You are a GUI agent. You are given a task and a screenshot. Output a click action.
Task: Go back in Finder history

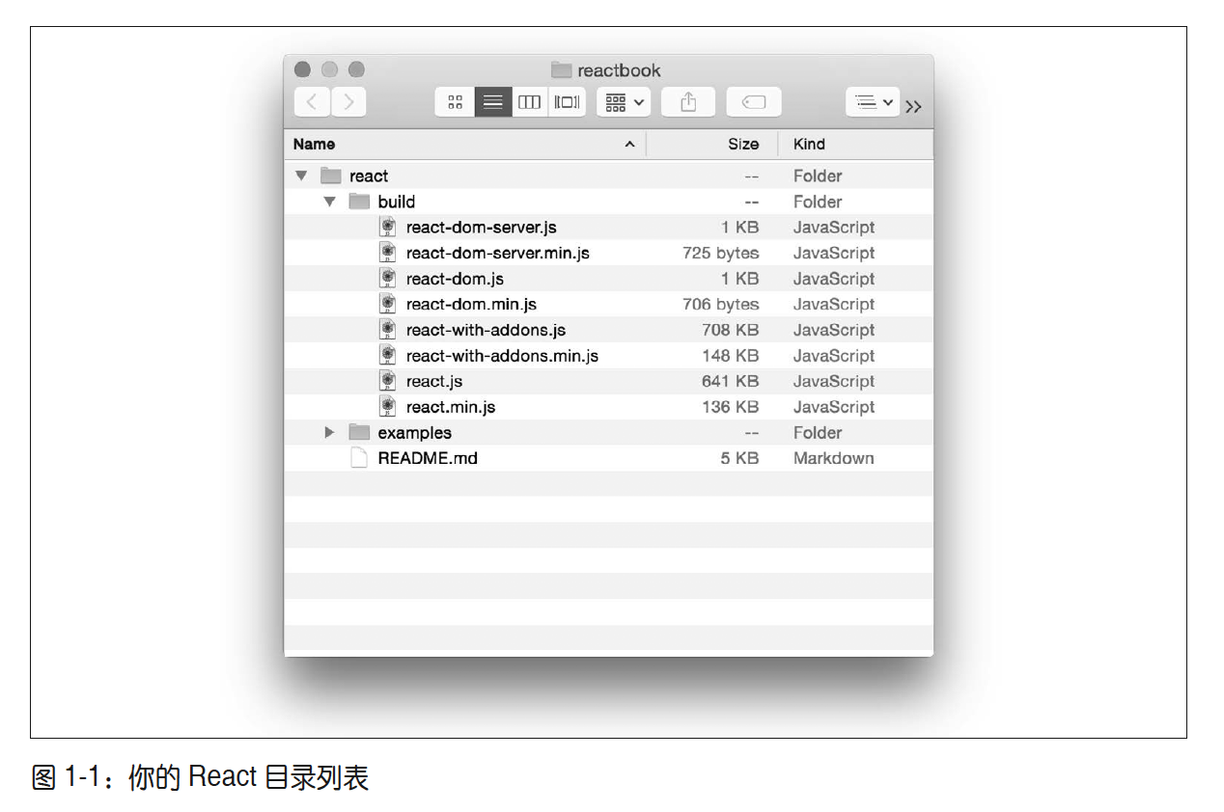coord(312,102)
